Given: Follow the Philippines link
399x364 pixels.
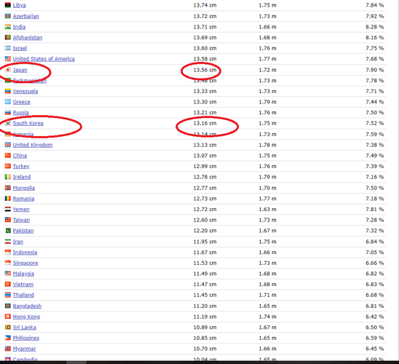Looking at the screenshot, I should [x=26, y=338].
